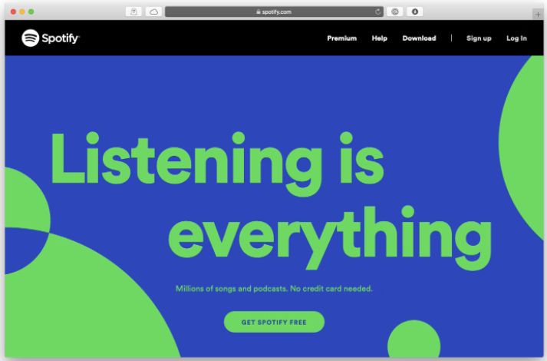Click the iCloud tabs cloud icon
Image resolution: width=547 pixels, height=361 pixels.
coord(153,12)
